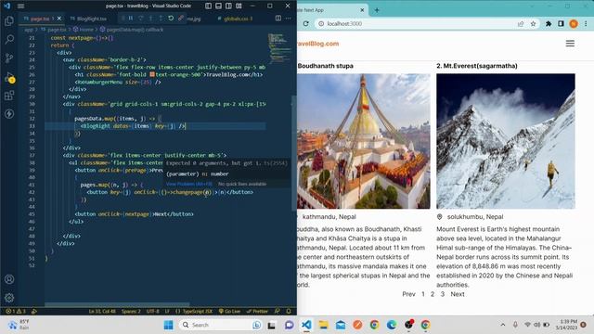Click the code minimap in the editor
The image size is (594, 334).
pos(279,48)
